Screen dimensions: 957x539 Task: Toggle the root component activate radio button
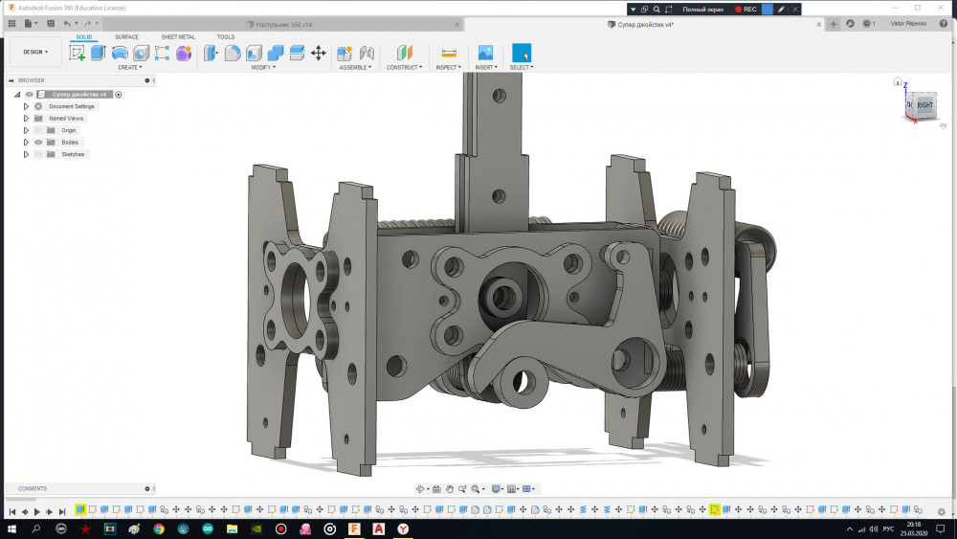[x=119, y=95]
